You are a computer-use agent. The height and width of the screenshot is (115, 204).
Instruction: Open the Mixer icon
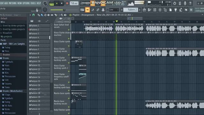[160, 10]
